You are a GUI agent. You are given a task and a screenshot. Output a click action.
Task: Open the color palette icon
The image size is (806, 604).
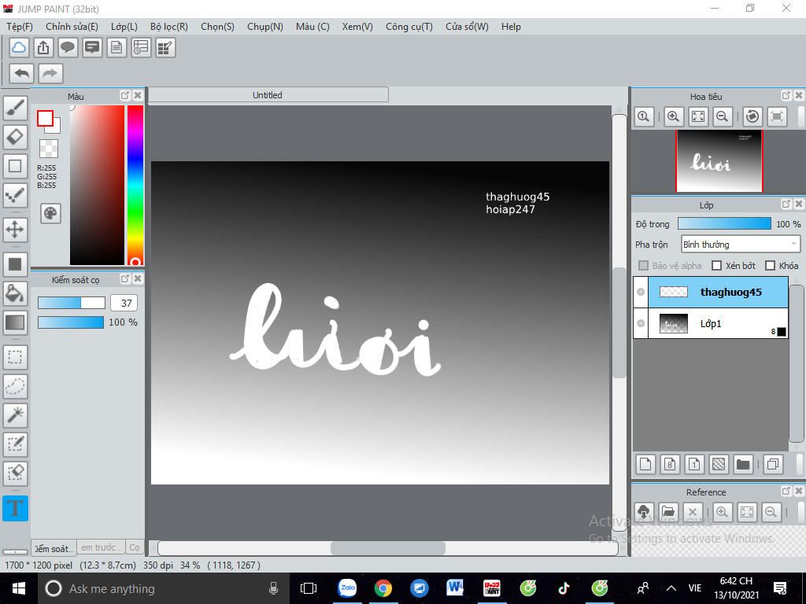tap(50, 213)
